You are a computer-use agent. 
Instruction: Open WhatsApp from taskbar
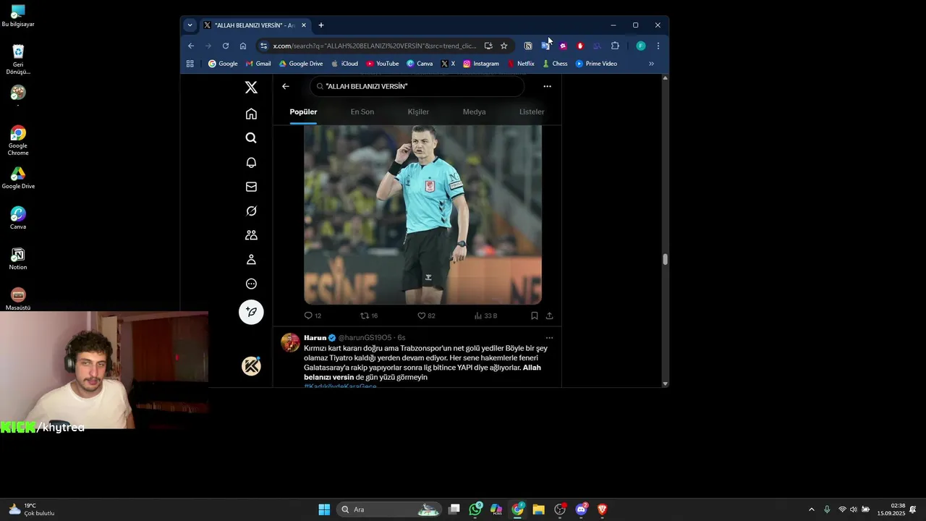point(475,509)
